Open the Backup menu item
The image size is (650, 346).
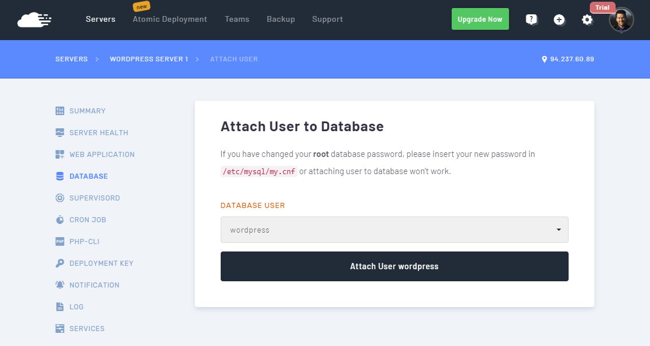(280, 19)
